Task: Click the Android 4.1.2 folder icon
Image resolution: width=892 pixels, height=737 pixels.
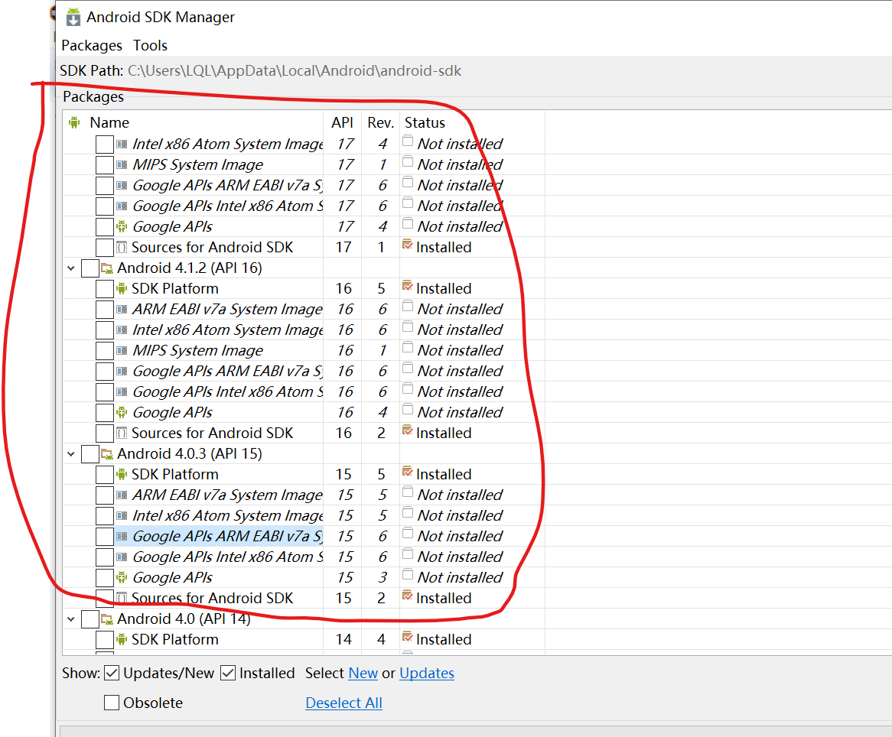Action: pos(107,268)
